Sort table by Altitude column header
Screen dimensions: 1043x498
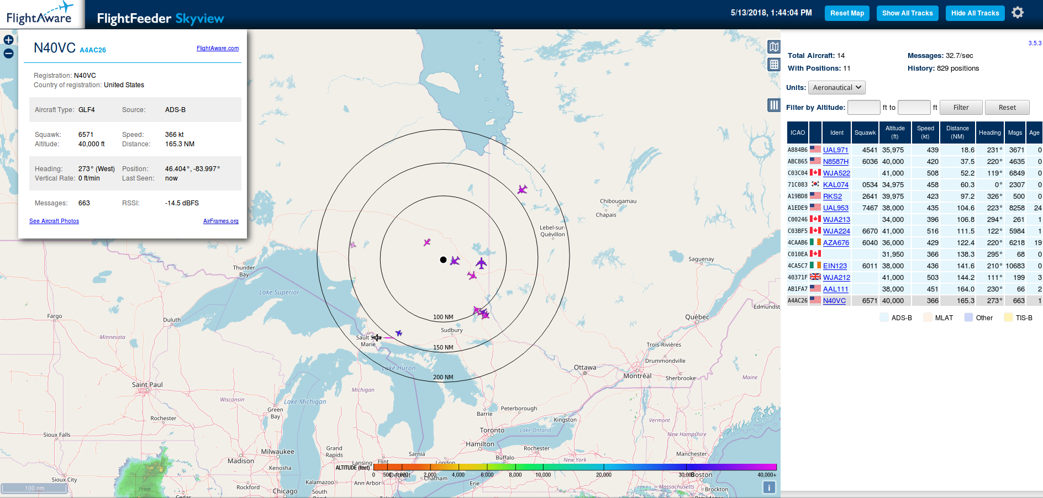click(x=895, y=133)
